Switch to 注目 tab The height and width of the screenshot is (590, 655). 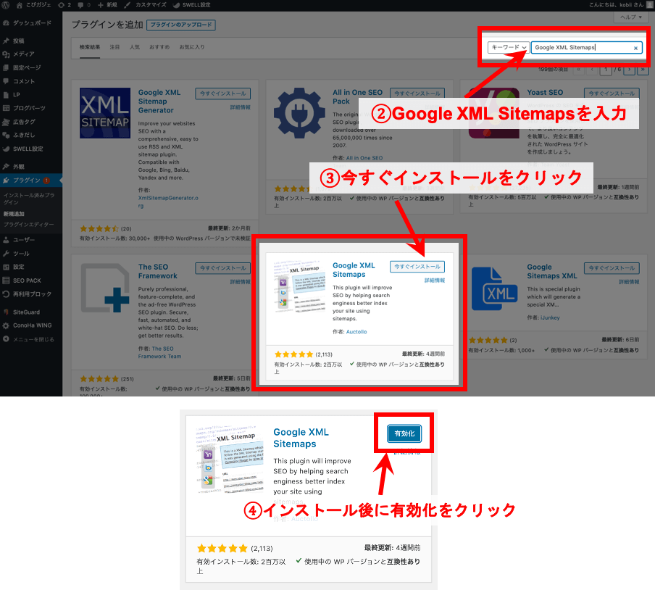pyautogui.click(x=114, y=47)
